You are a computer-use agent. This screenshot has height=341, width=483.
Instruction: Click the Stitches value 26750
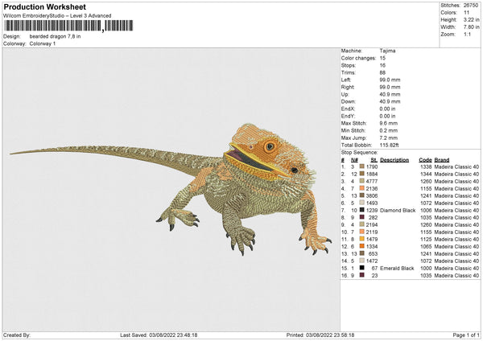point(471,4)
